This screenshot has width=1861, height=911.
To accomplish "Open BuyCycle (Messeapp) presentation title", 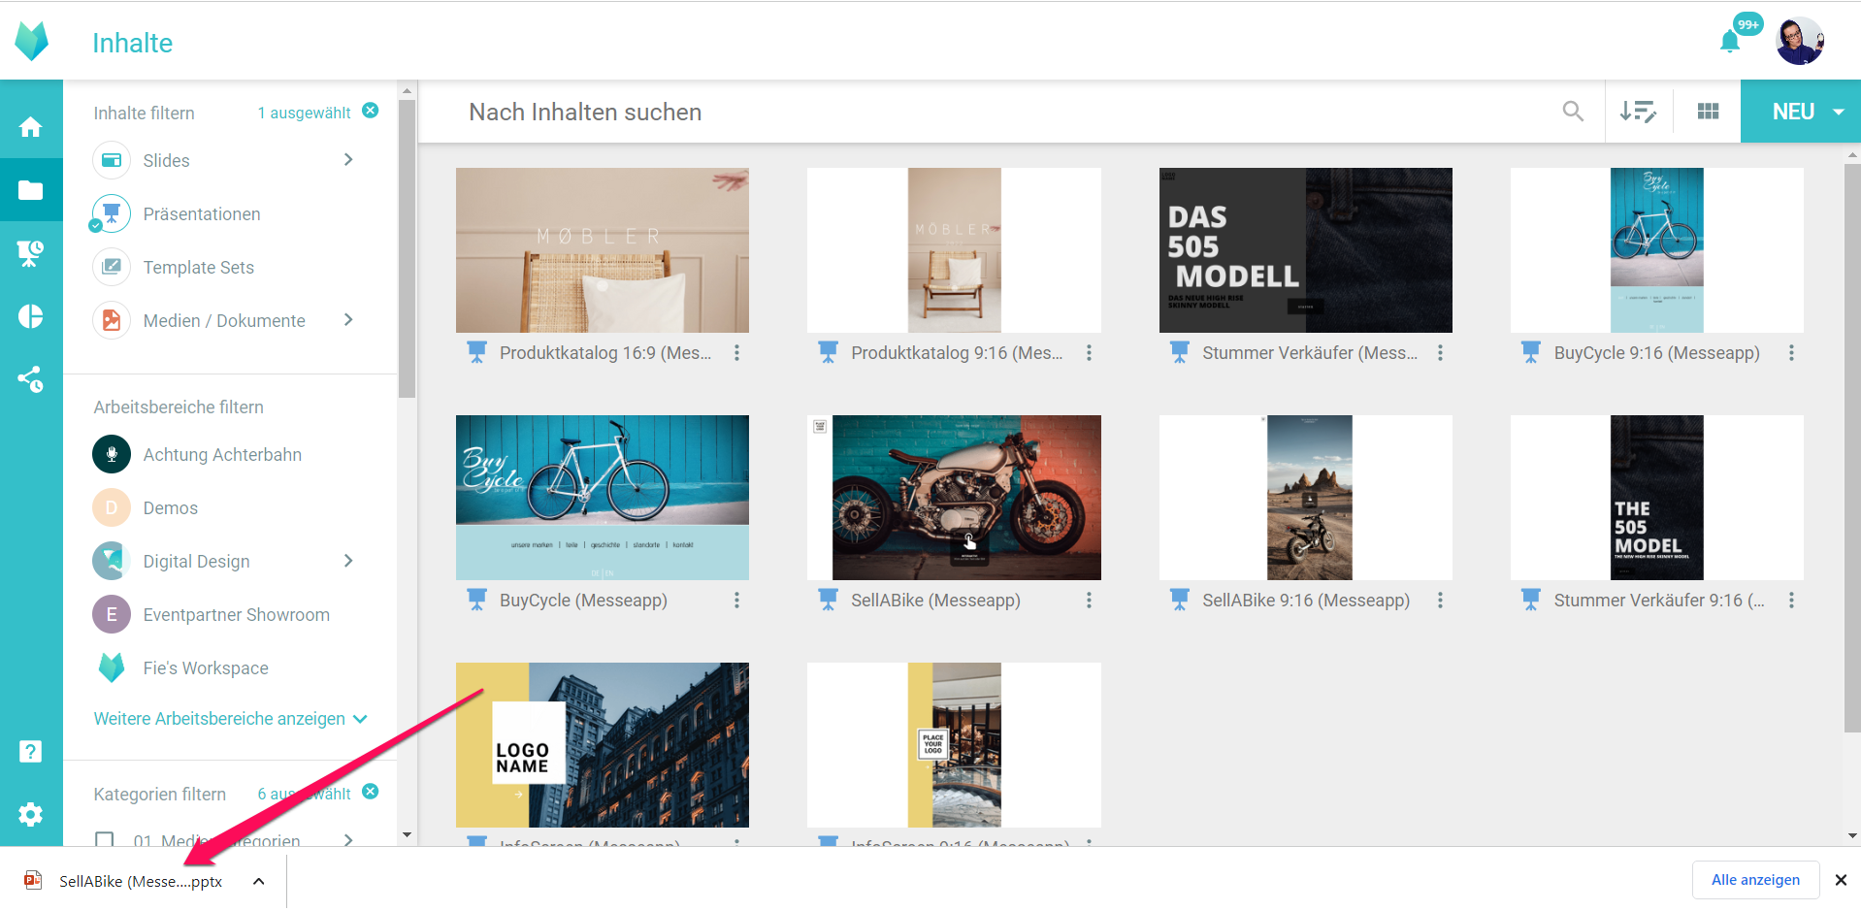I will 583,601.
